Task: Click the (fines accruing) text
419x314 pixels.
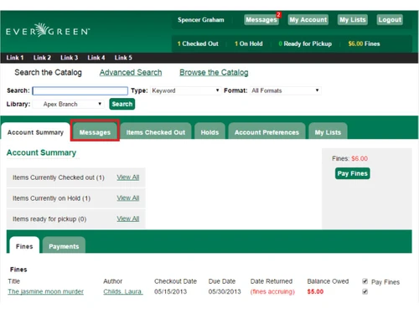Action: tap(272, 291)
